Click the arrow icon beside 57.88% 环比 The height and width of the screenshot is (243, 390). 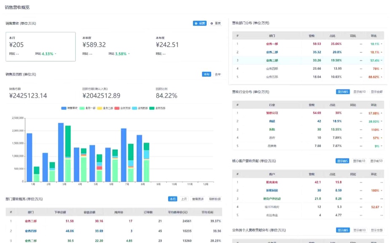pos(382,113)
